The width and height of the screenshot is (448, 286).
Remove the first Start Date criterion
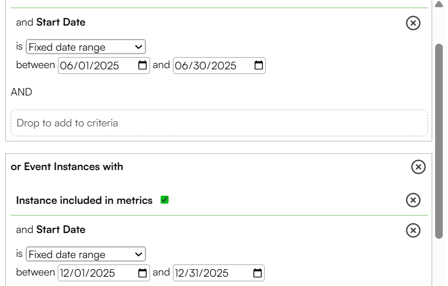coord(413,23)
